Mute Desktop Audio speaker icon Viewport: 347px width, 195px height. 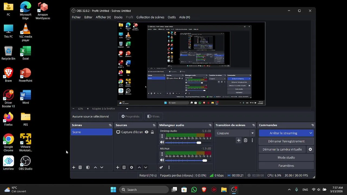pyautogui.click(x=162, y=142)
